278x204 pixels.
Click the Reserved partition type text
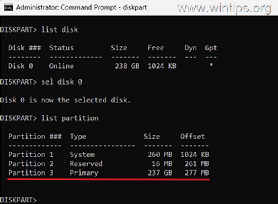[86, 164]
